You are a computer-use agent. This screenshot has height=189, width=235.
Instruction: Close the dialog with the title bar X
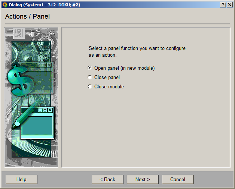pos(230,5)
